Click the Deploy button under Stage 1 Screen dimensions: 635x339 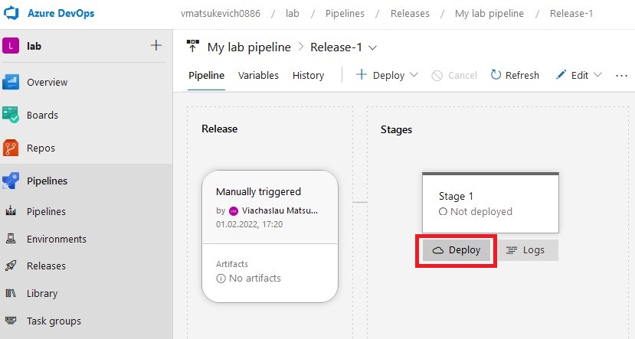[457, 250]
